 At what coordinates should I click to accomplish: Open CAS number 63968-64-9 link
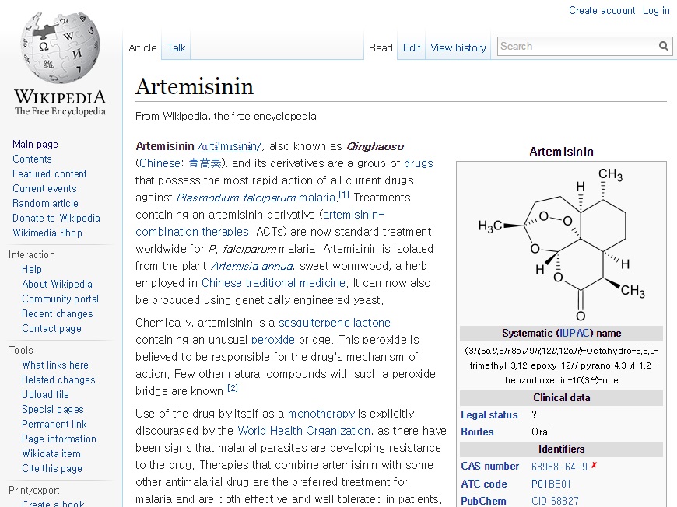coord(559,467)
